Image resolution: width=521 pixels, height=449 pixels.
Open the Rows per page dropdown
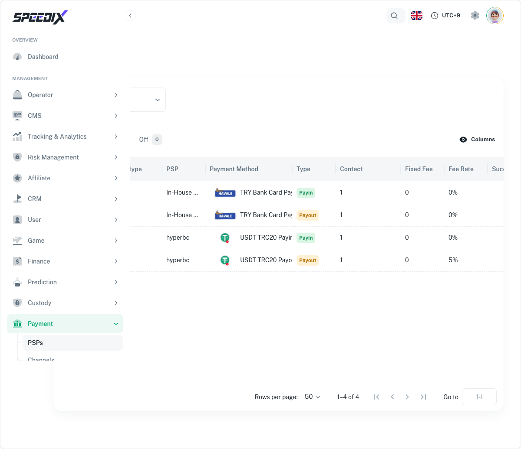(x=312, y=397)
